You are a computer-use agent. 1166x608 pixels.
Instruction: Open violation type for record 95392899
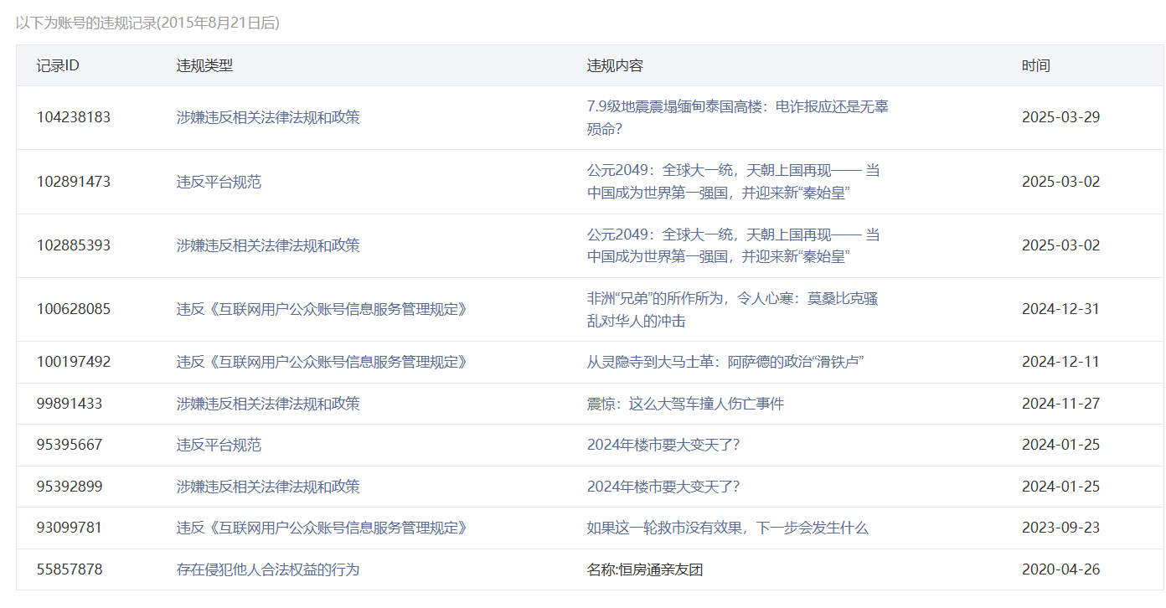point(268,487)
